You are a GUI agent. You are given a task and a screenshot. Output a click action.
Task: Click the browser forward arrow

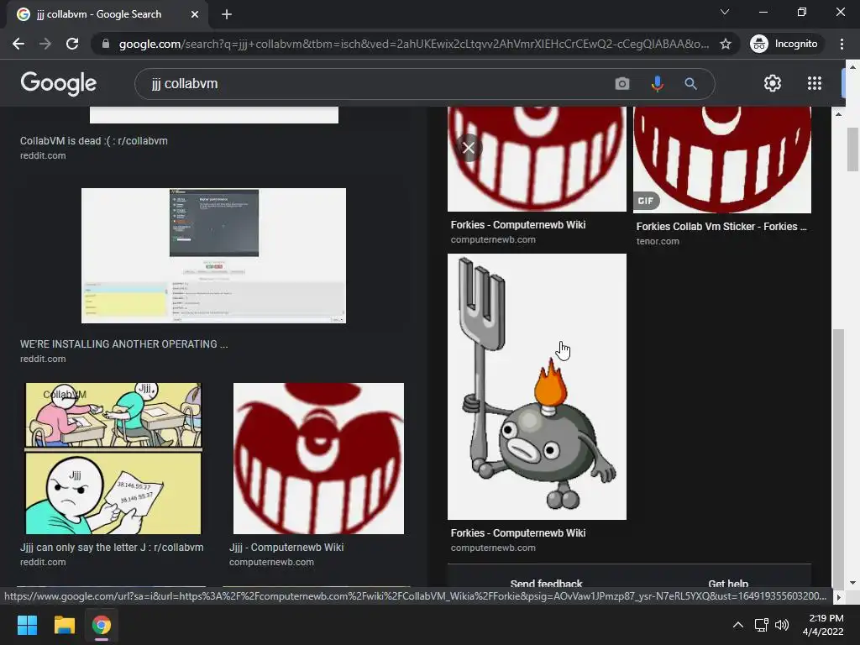click(x=45, y=44)
